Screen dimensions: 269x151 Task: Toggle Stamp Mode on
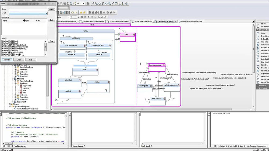[x=263, y=27]
